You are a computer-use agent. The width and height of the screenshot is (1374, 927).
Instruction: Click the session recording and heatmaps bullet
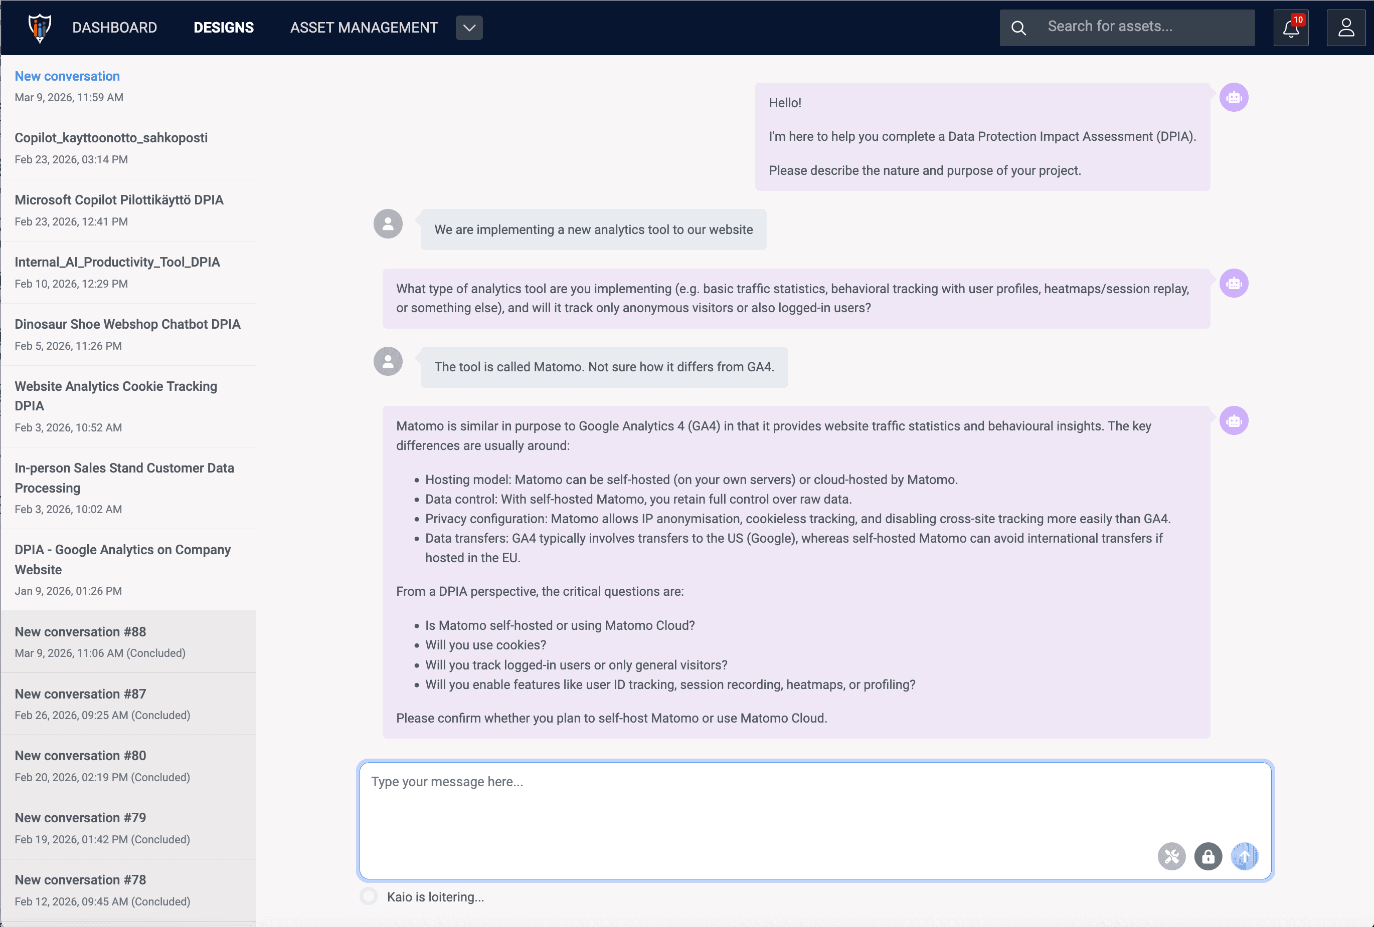point(670,685)
